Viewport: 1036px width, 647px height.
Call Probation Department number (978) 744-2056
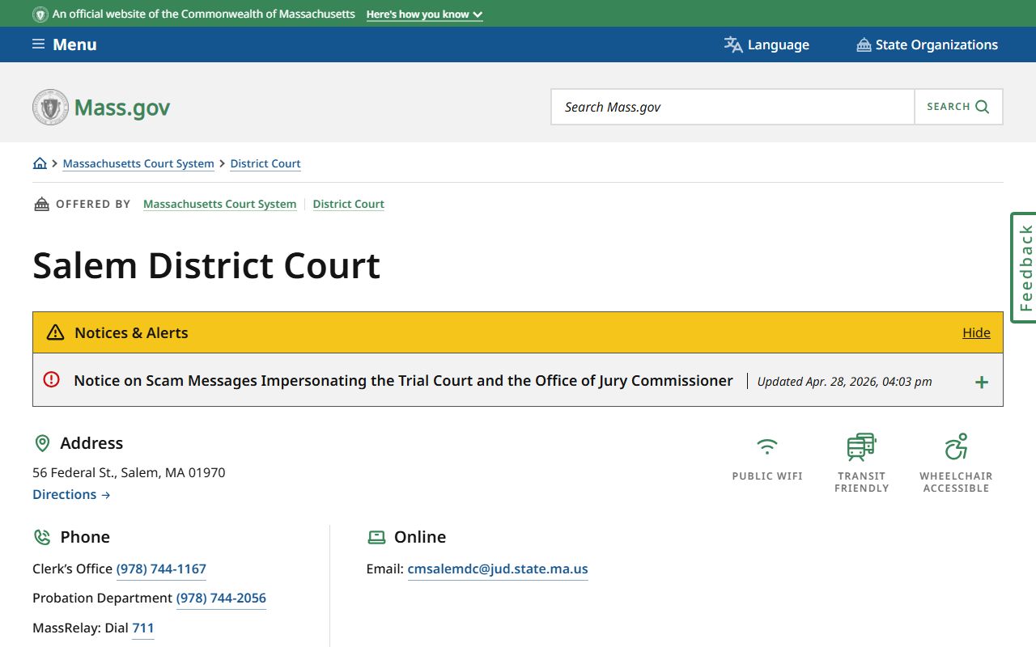pos(221,598)
